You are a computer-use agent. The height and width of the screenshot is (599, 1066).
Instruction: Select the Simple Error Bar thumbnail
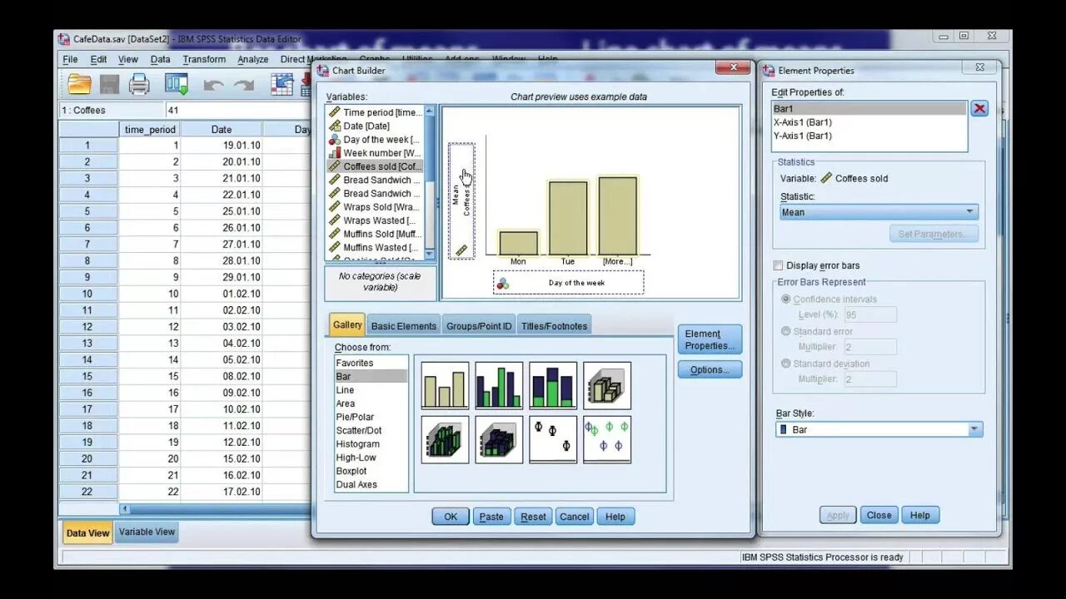(553, 439)
